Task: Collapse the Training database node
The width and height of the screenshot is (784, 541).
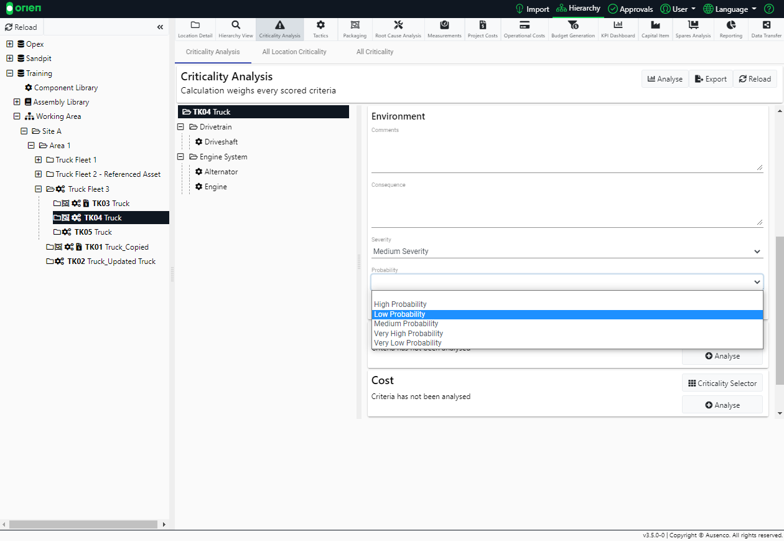Action: point(9,73)
